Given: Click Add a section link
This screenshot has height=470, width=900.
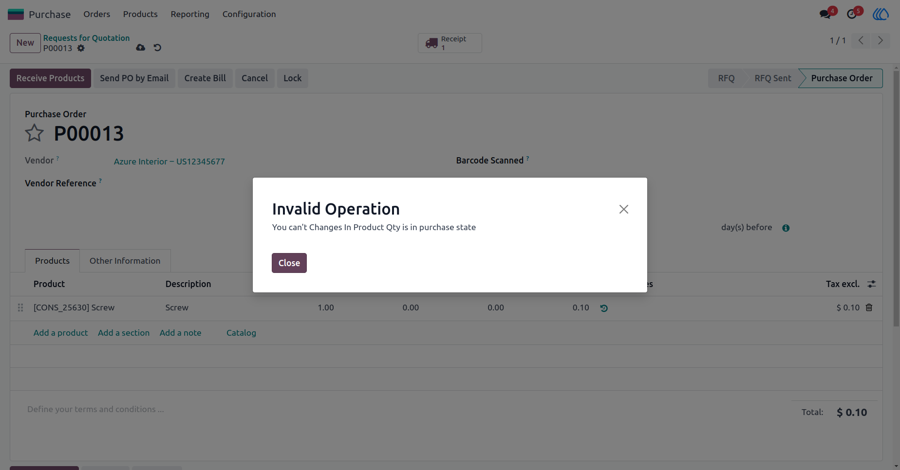Looking at the screenshot, I should coord(124,333).
